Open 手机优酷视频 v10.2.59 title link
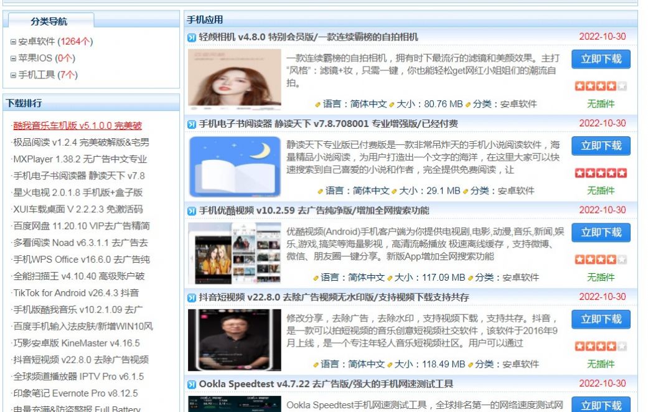This screenshot has height=412, width=648. 314,211
